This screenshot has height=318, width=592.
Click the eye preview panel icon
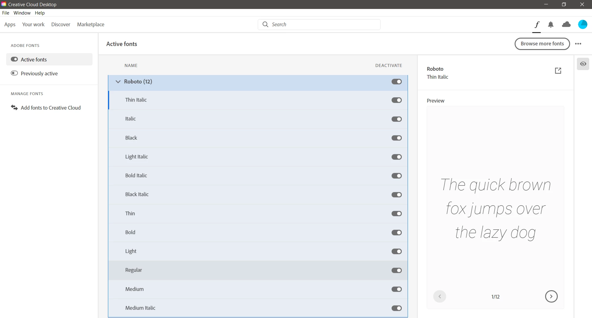click(x=583, y=64)
